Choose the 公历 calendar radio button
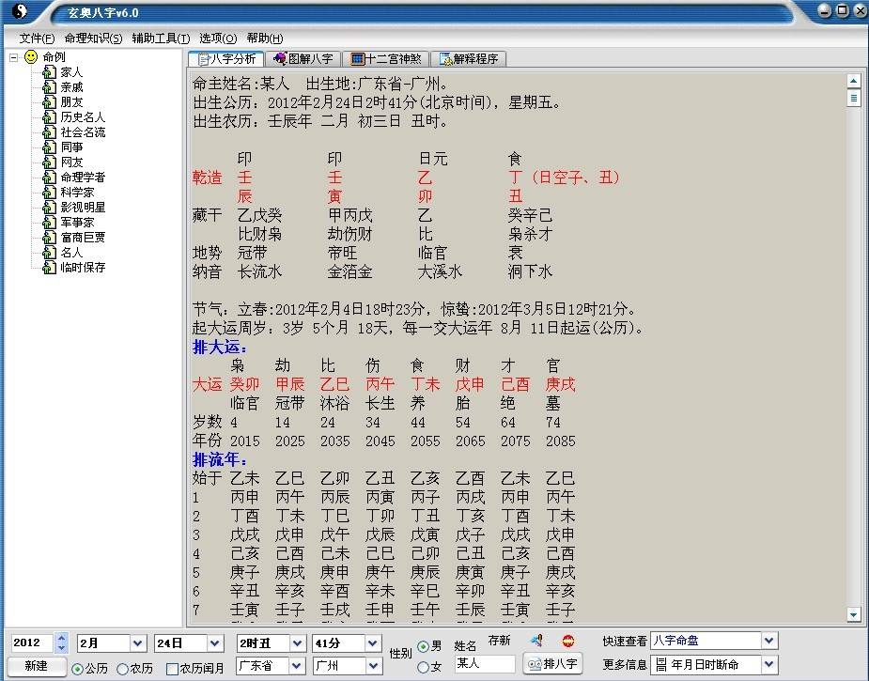The image size is (869, 681). (x=78, y=670)
